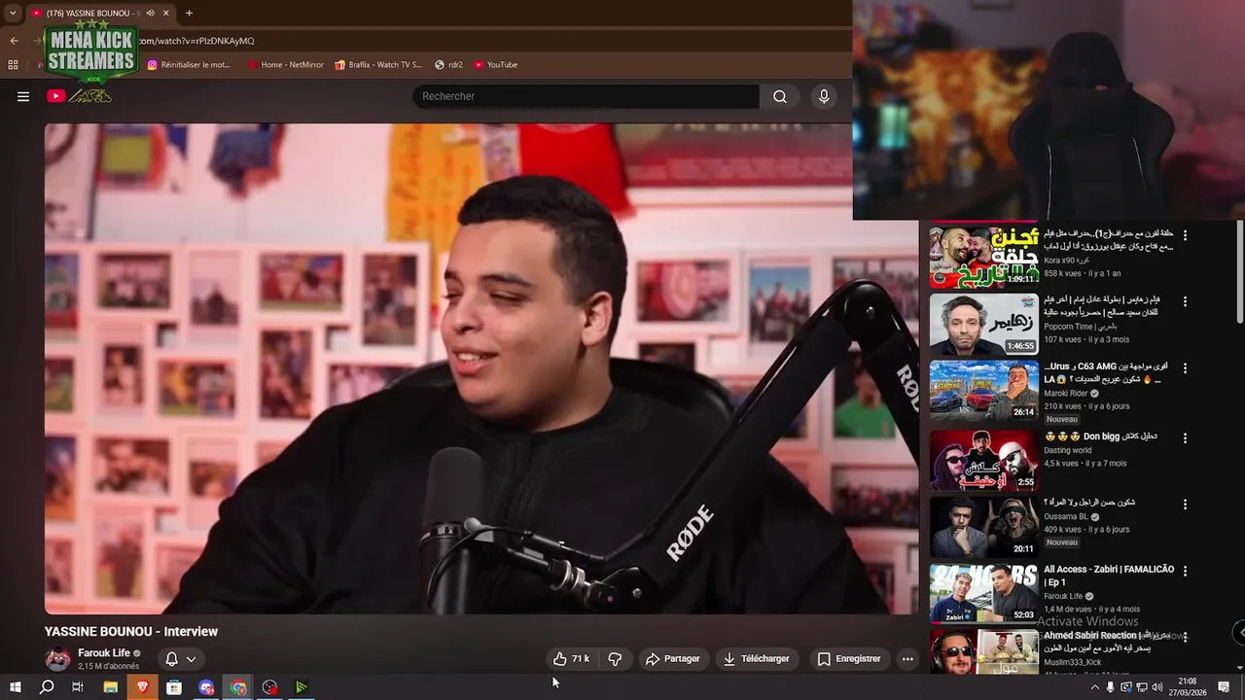The width and height of the screenshot is (1245, 700).
Task: Switch to Chrome on the taskbar
Action: coord(238,687)
